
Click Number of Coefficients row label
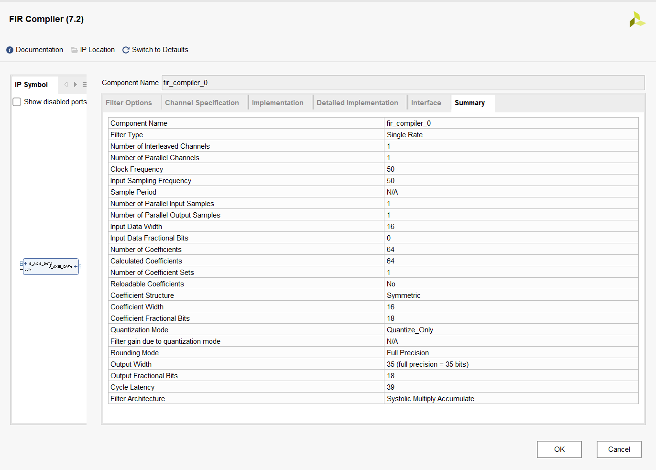coord(146,250)
